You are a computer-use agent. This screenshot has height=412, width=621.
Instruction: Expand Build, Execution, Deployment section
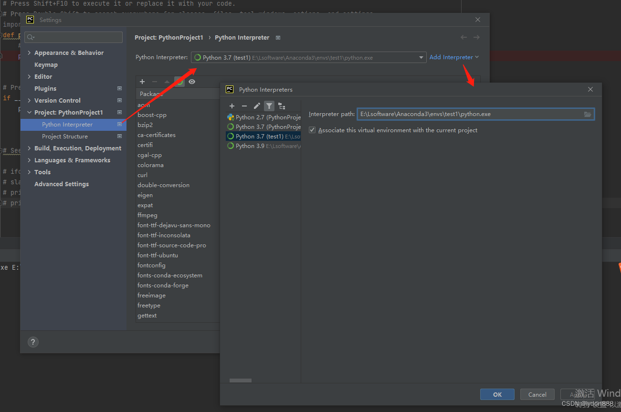tap(30, 148)
